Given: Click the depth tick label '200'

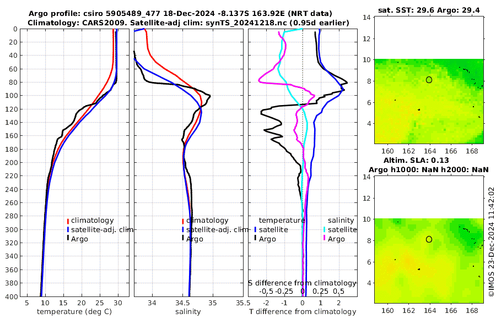Looking at the screenshot, I should [x=12, y=163].
